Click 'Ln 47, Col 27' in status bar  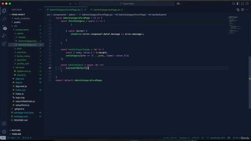[170, 137]
